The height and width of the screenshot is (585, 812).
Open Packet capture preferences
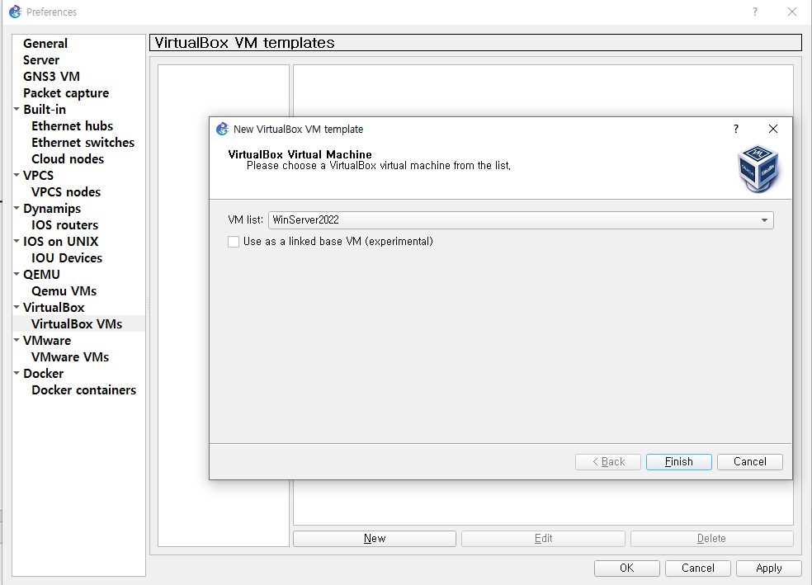click(x=66, y=93)
